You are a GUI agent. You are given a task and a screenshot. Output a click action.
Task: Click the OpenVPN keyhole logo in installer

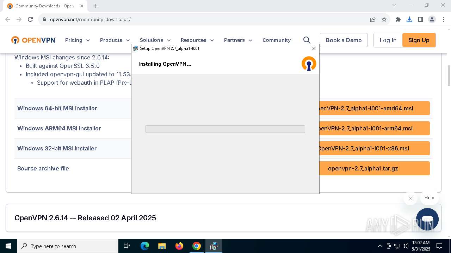point(309,64)
